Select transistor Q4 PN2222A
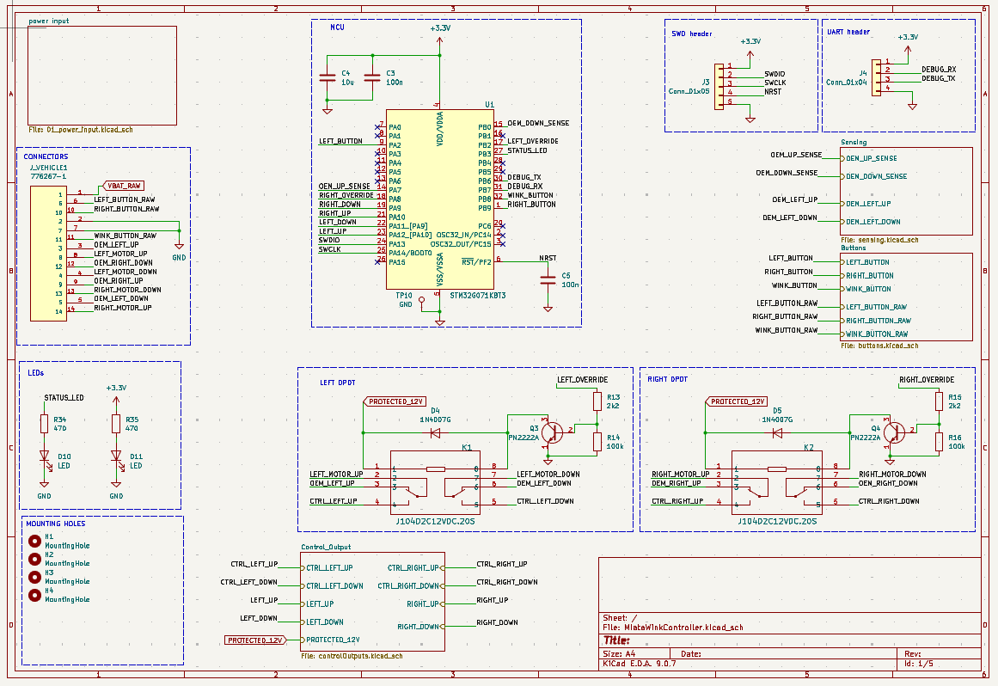 point(894,432)
